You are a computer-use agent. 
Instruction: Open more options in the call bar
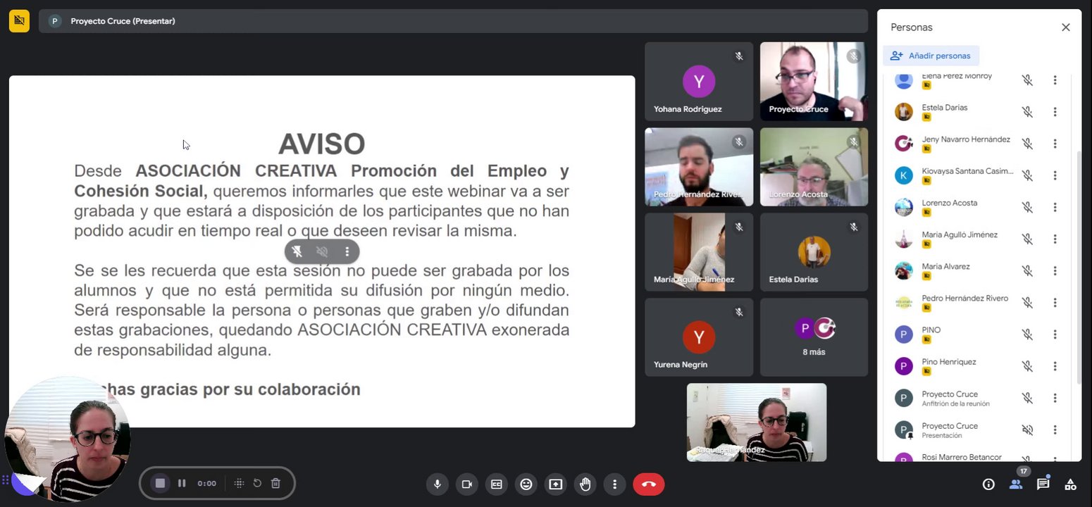coord(614,484)
